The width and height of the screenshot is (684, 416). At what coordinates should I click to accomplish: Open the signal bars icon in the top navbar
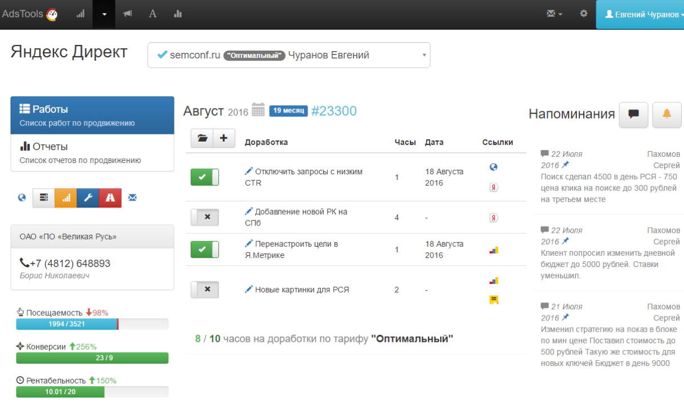[x=80, y=14]
